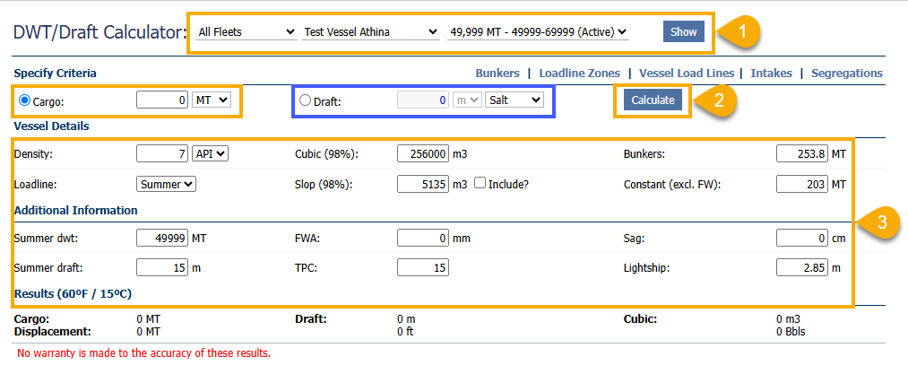Check the Slop Include checkbox
The width and height of the screenshot is (908, 374).
coord(480,184)
